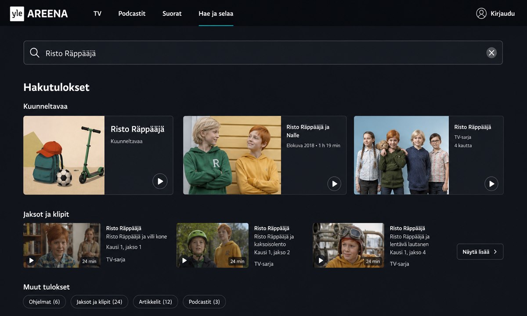
Task: Filter results by Podcastit (3)
Action: tap(204, 302)
